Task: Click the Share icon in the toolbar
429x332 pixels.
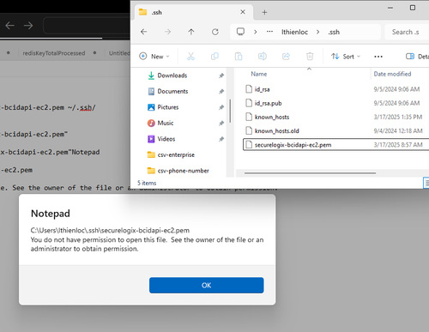Action: (x=286, y=57)
